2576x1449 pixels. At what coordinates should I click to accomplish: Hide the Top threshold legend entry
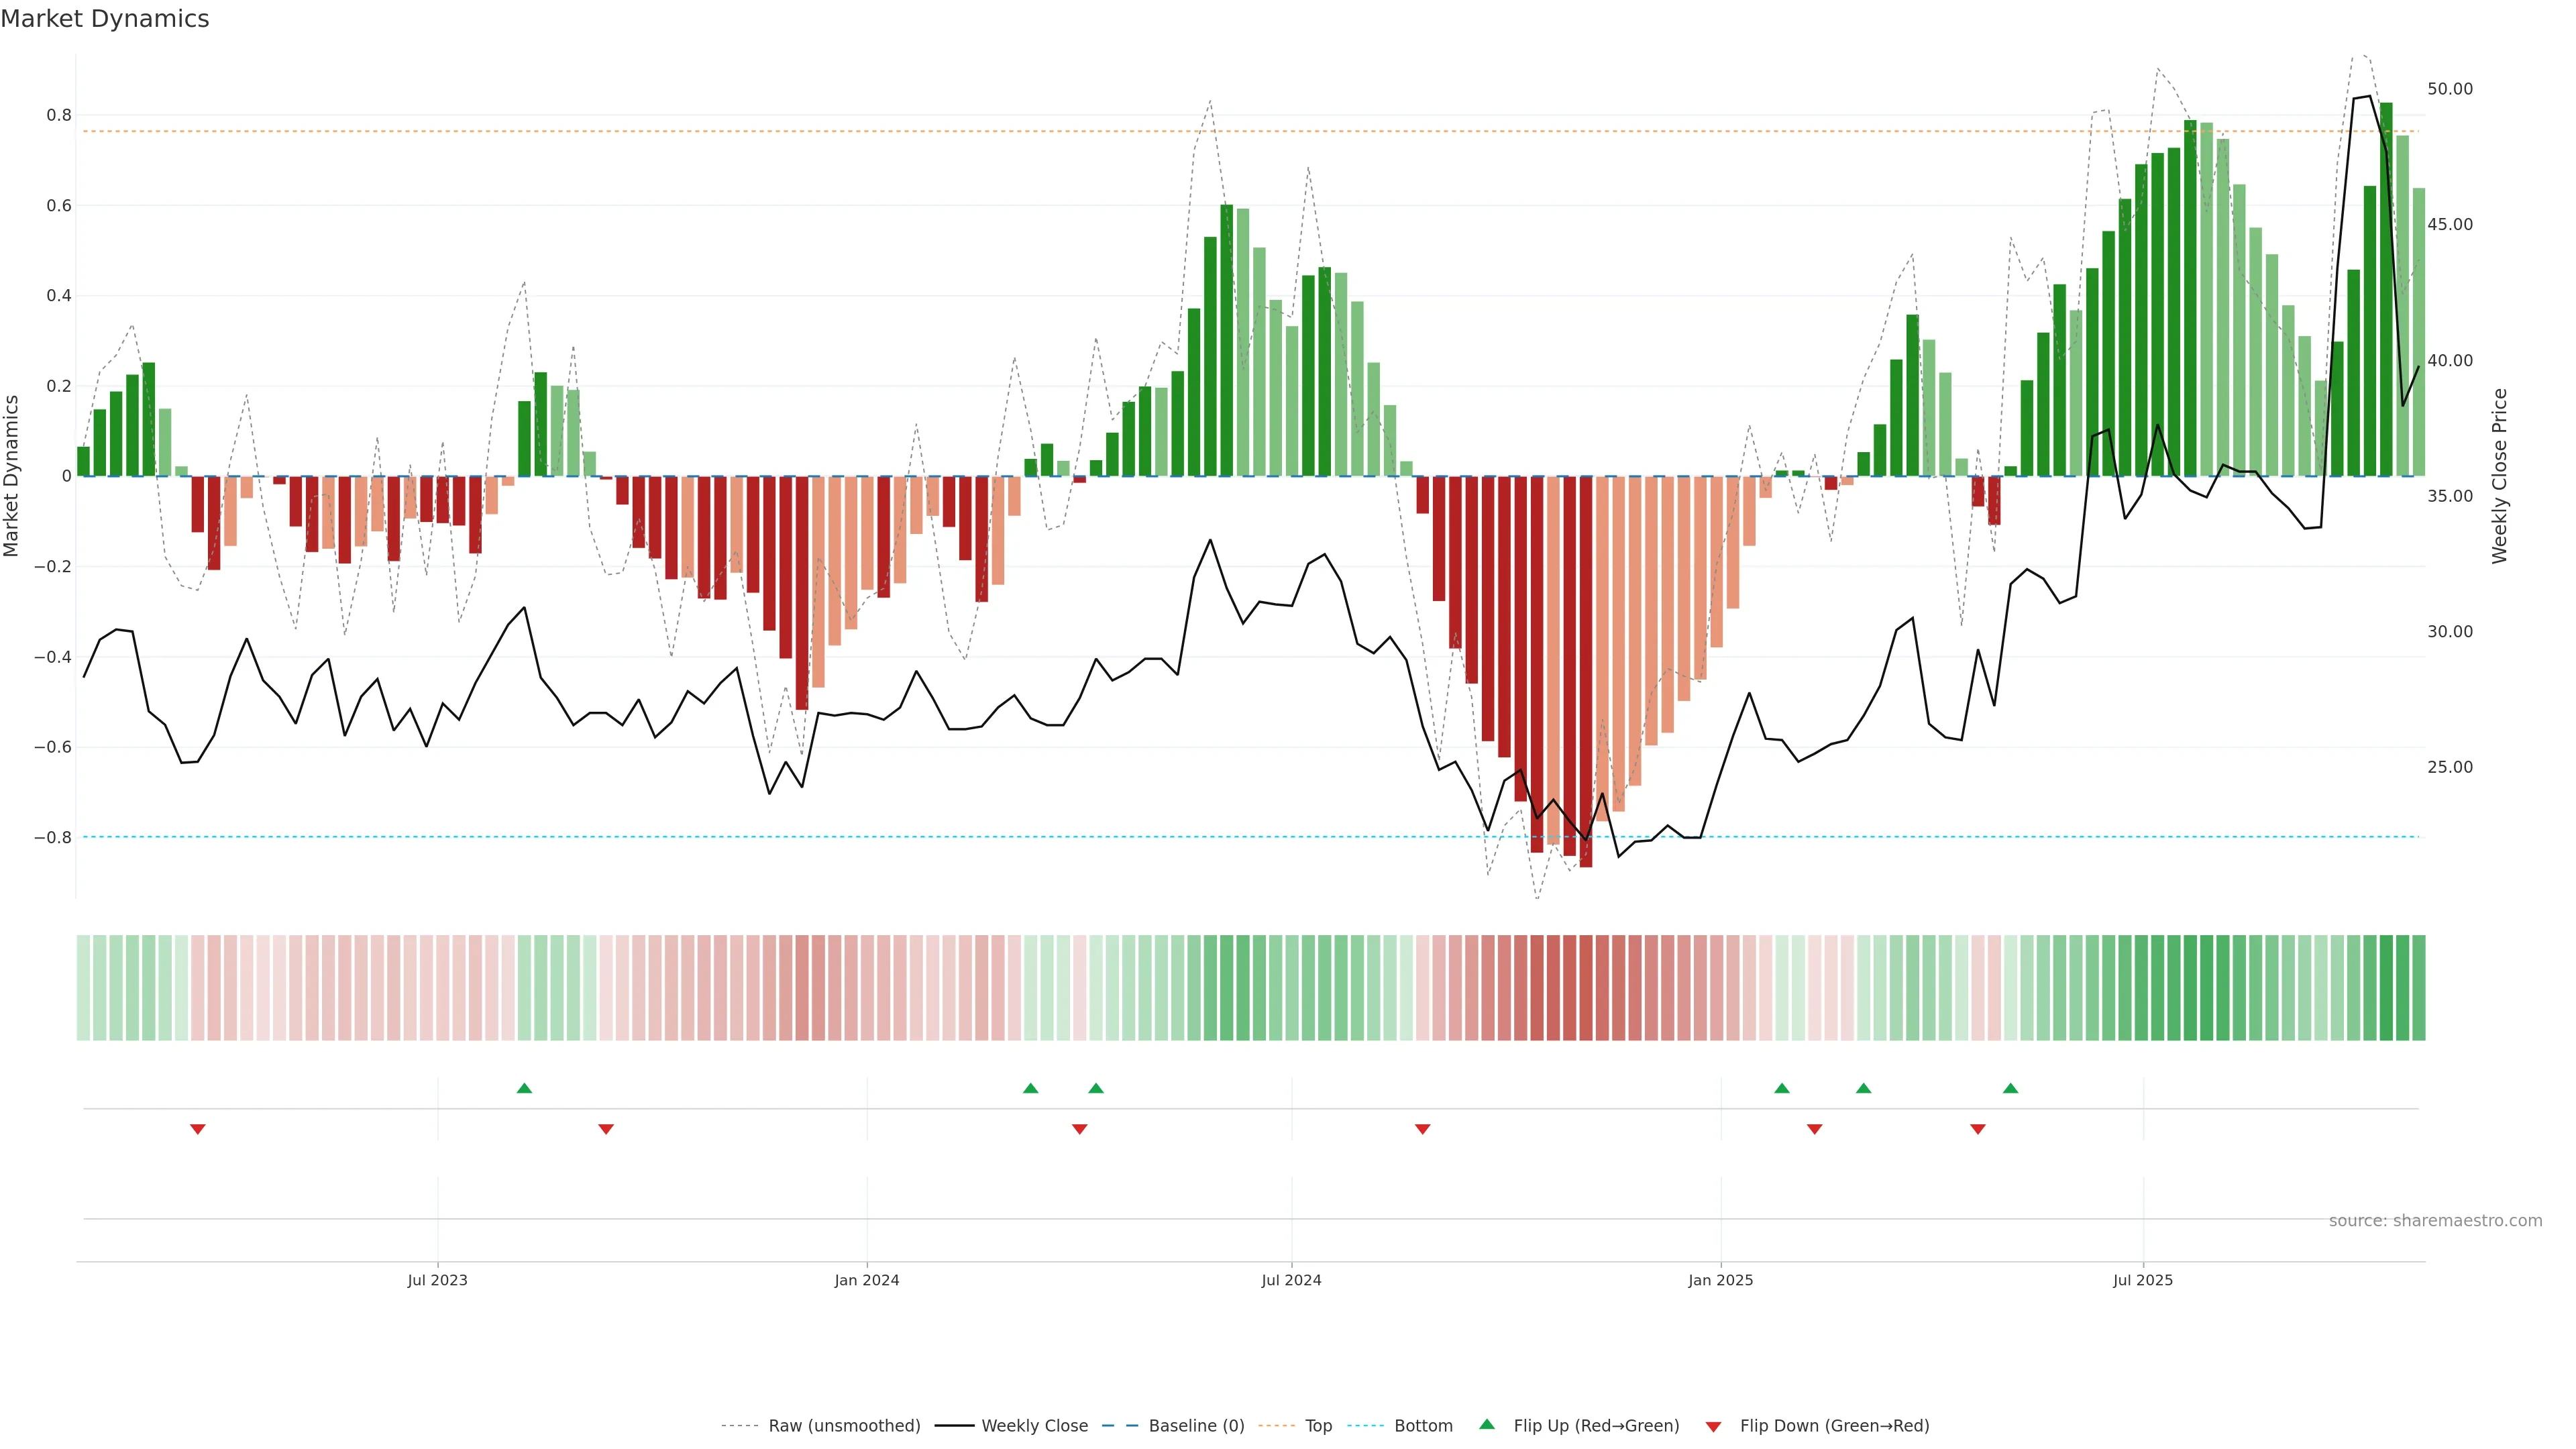click(1318, 1426)
